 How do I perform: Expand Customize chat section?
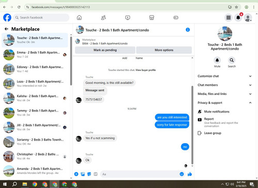pos(224,76)
